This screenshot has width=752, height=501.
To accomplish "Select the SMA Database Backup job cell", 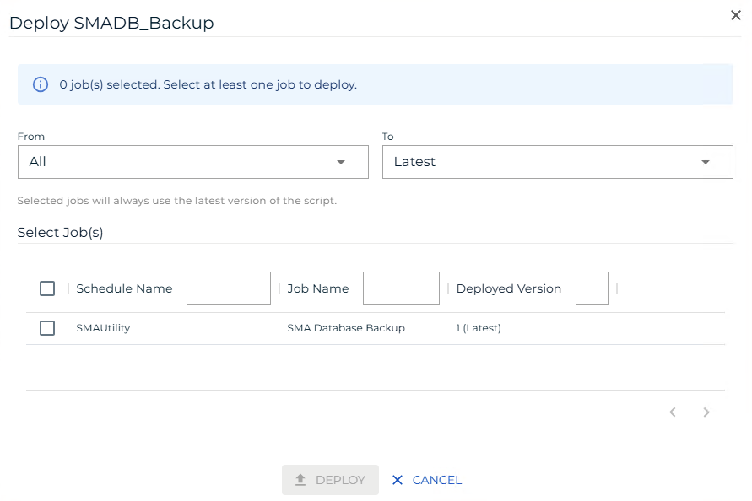I will coord(346,328).
